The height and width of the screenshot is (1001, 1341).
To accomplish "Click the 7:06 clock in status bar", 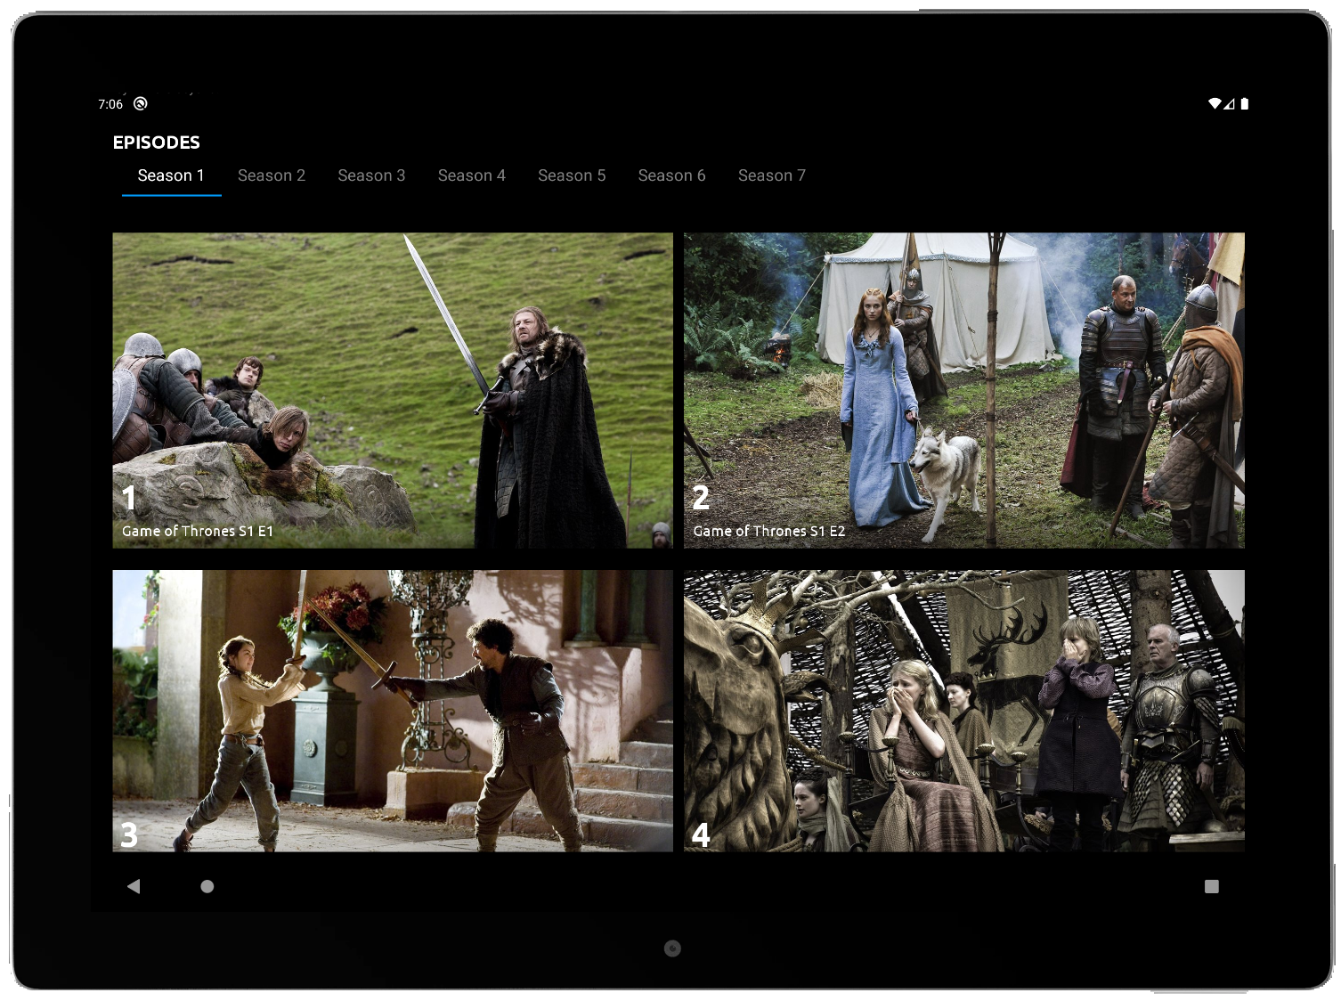I will 110,104.
